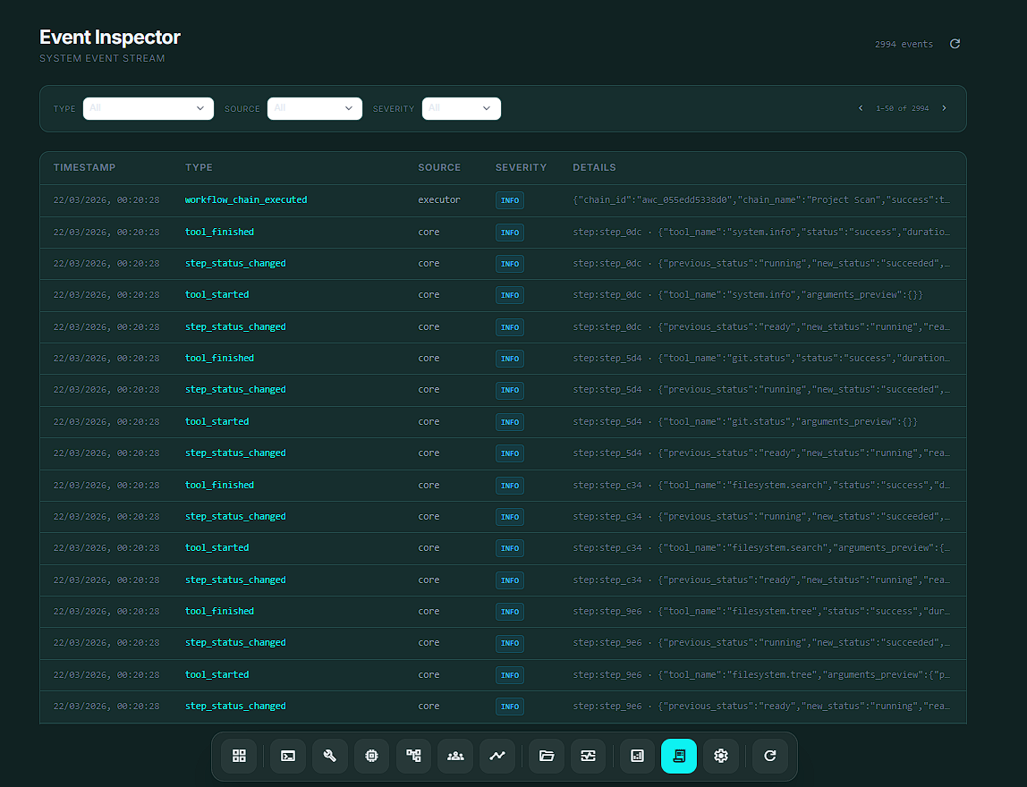Go to previous page of events
Image resolution: width=1027 pixels, height=787 pixels.
click(861, 108)
